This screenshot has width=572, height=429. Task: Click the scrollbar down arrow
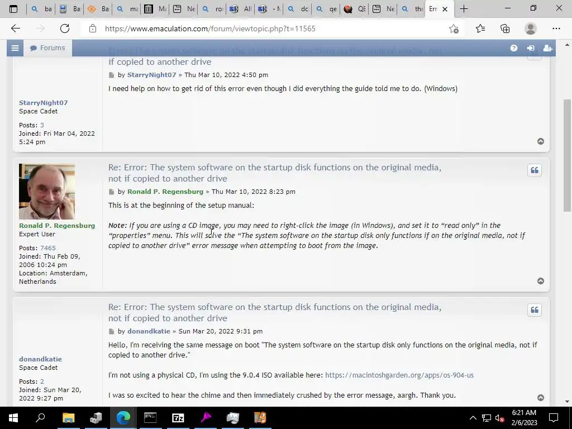pyautogui.click(x=567, y=402)
